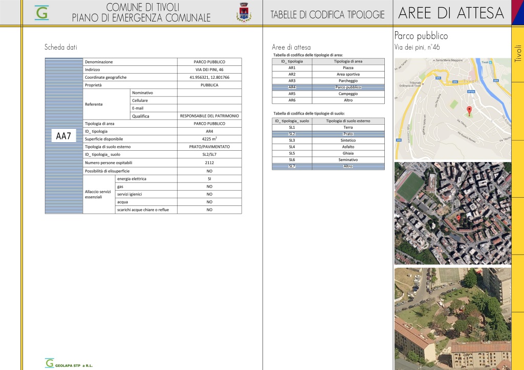This screenshot has width=524, height=370.
Task: Click the "SL3" ID cell
Action: [x=292, y=141]
